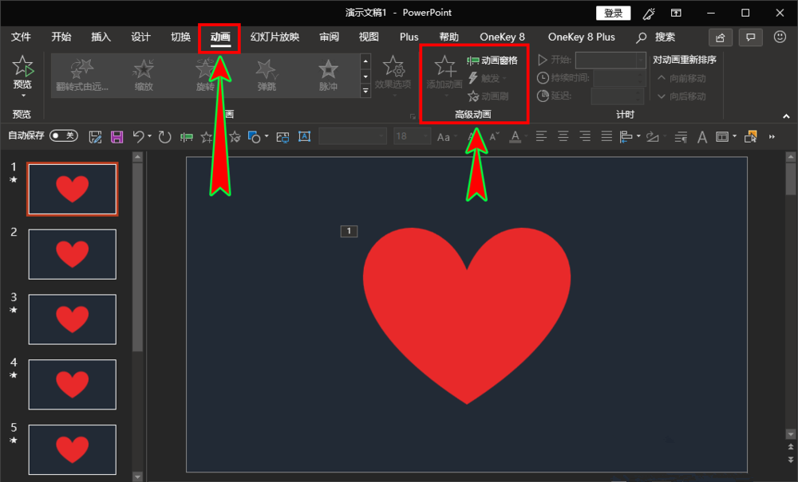798x482 pixels.
Task: Redo with the circular arrow icon
Action: click(164, 136)
